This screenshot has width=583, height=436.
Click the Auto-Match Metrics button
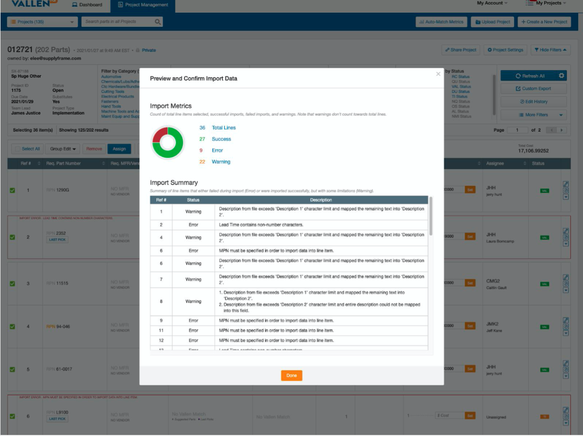pyautogui.click(x=441, y=22)
